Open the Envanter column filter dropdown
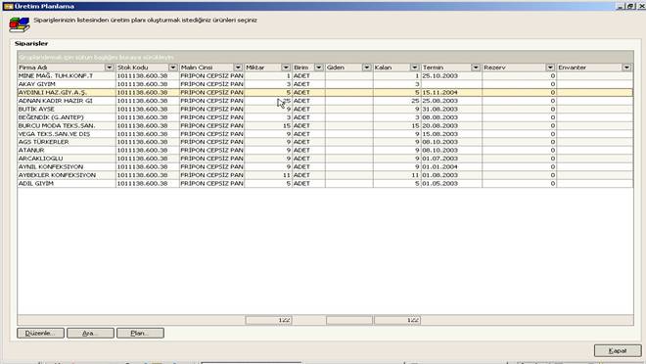Screen dimensions: 646x364 (626, 68)
